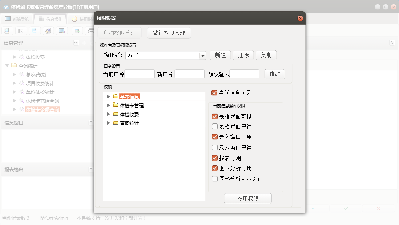Click the 应用权限 button
Viewport: 399px width, 225px height.
[248, 199]
